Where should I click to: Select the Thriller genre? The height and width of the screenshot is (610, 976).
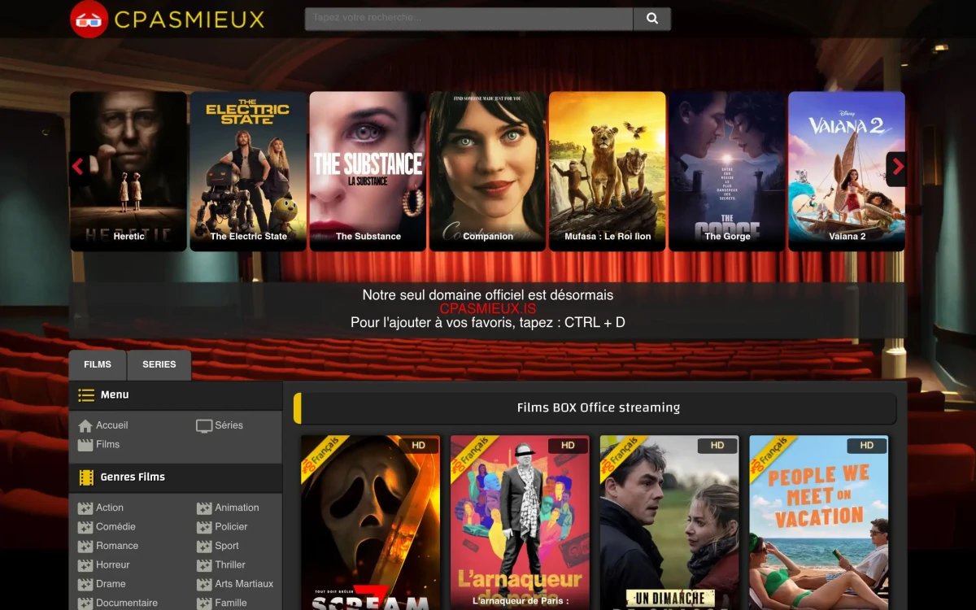pos(230,565)
